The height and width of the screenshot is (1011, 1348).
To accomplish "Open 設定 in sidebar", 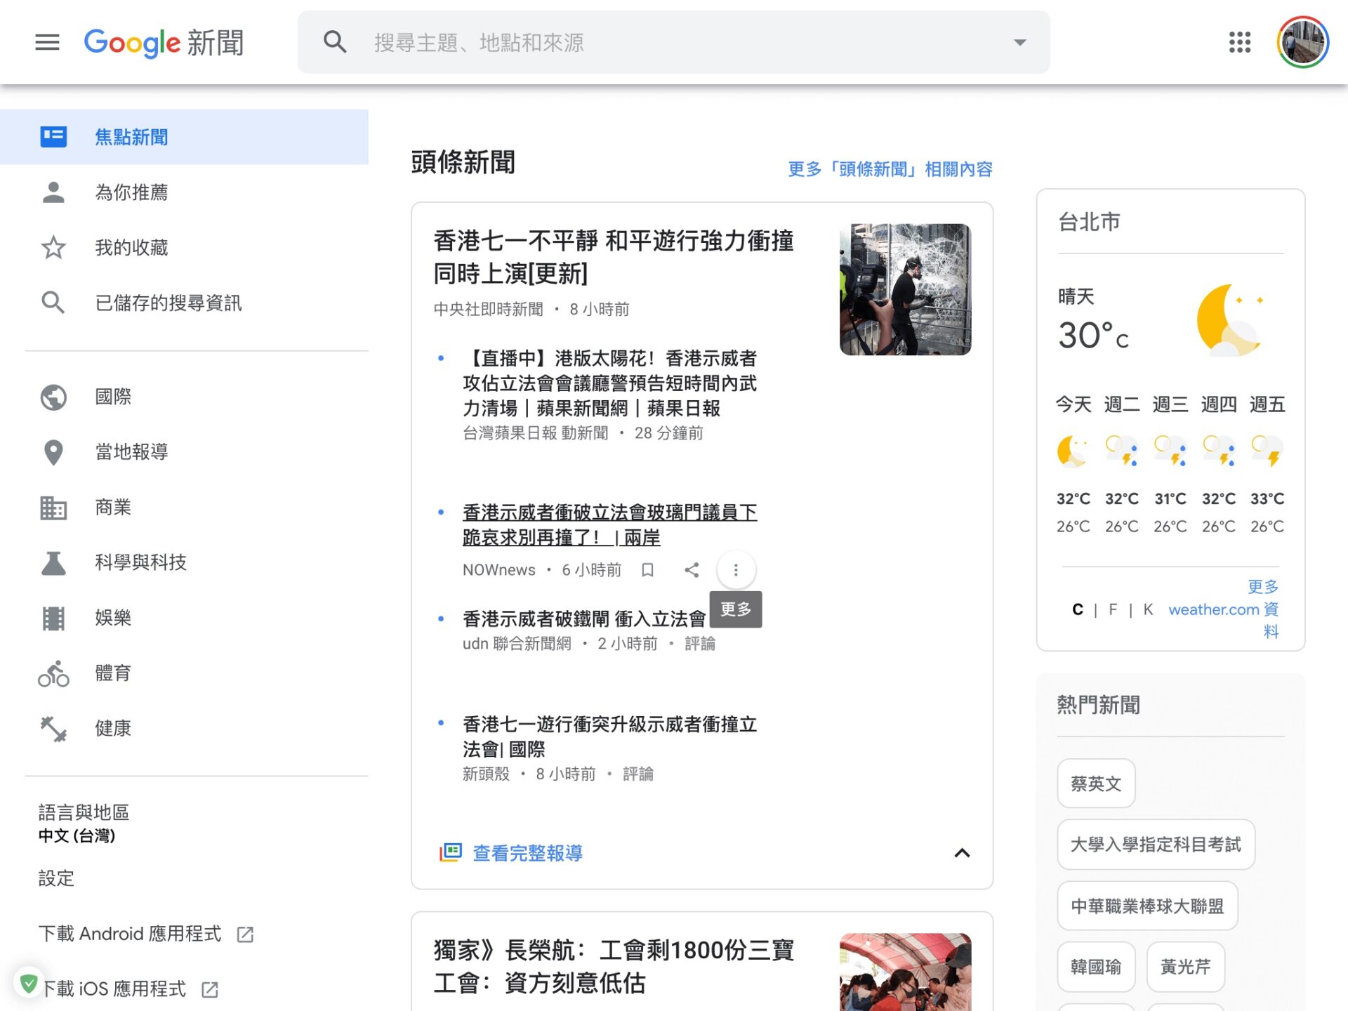I will [x=56, y=878].
